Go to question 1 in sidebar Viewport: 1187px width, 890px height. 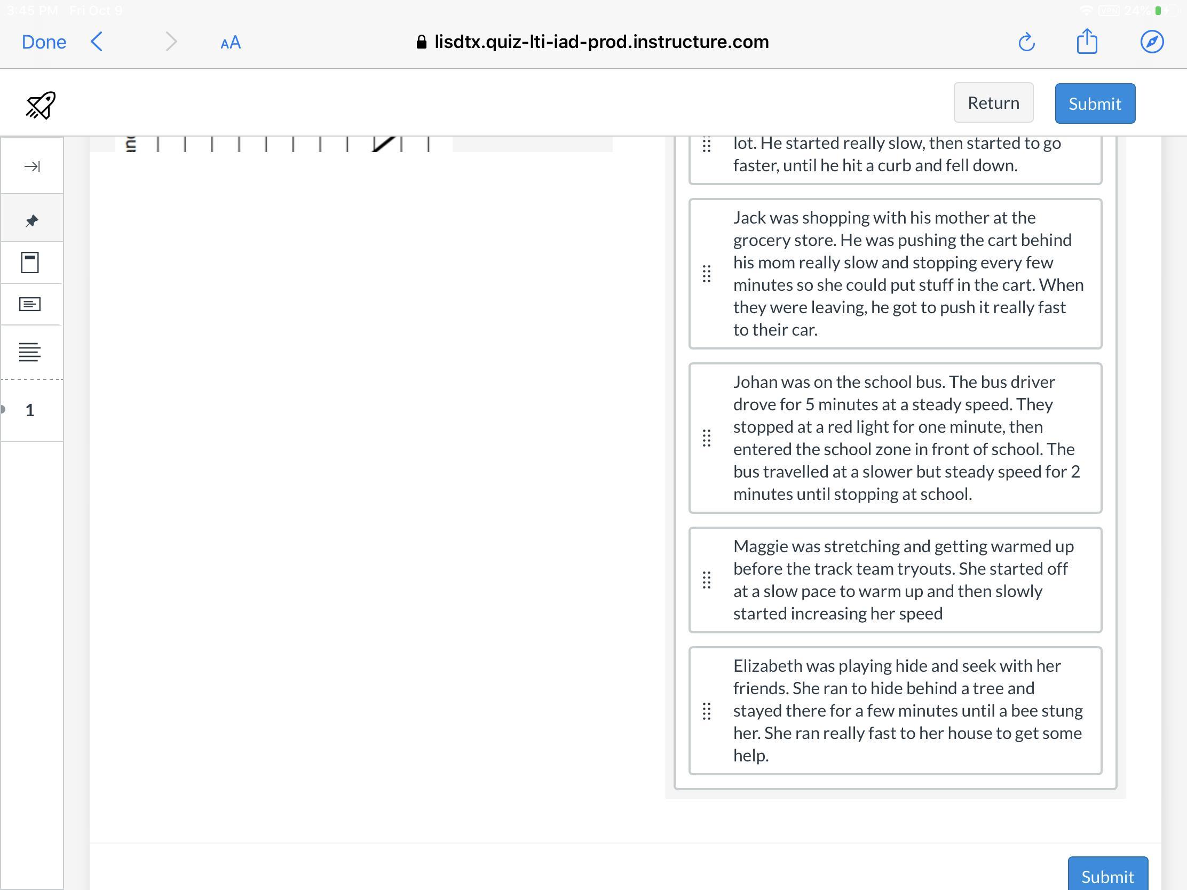coord(30,410)
